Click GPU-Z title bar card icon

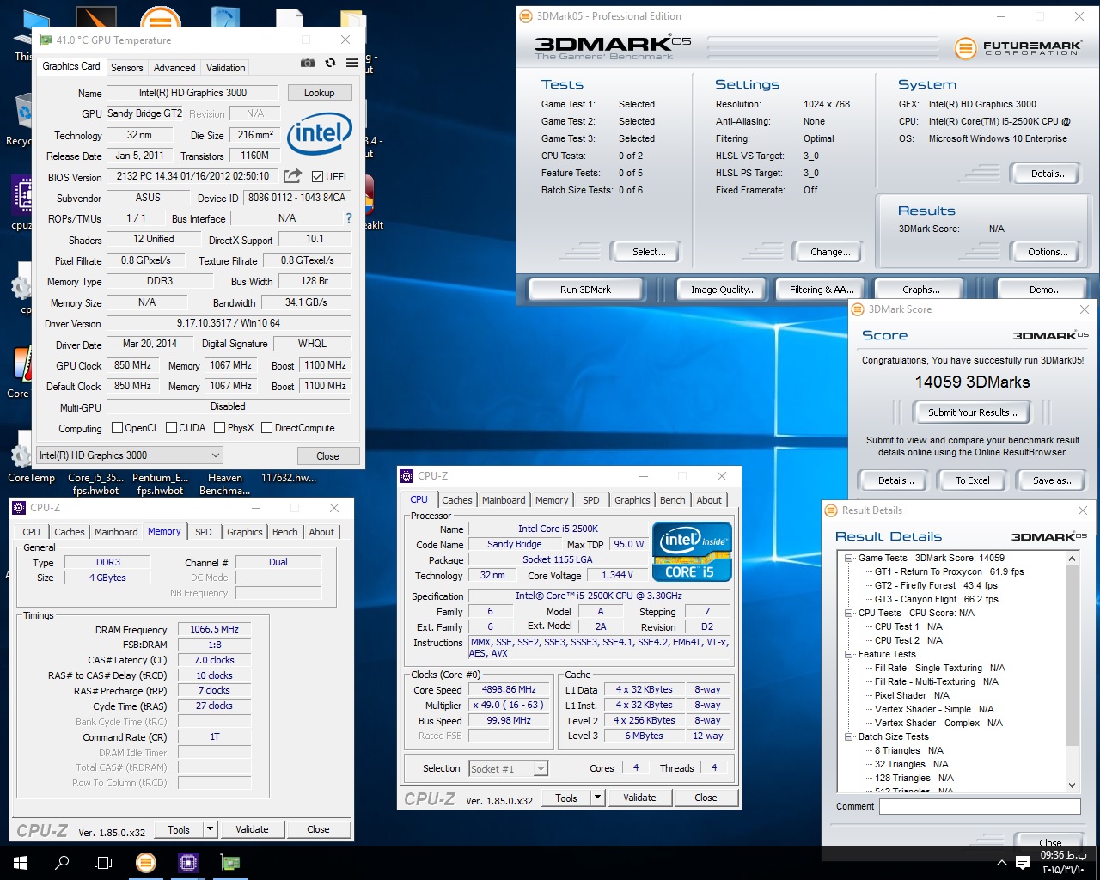click(46, 40)
